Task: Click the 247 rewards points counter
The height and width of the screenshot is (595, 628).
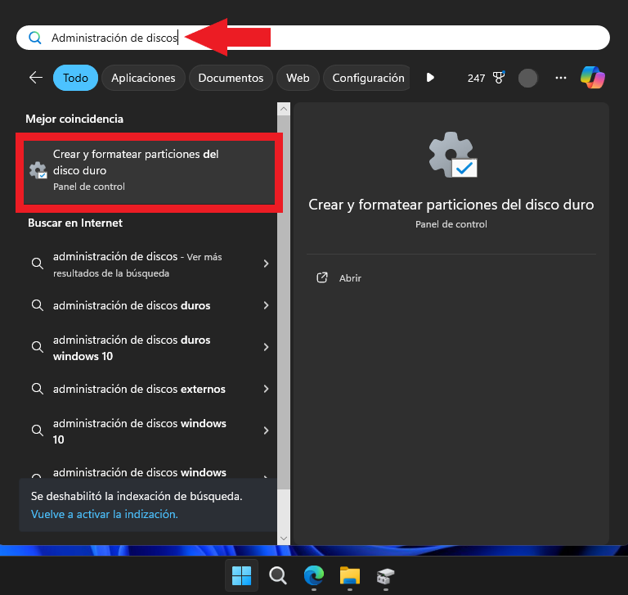Action: coord(476,78)
